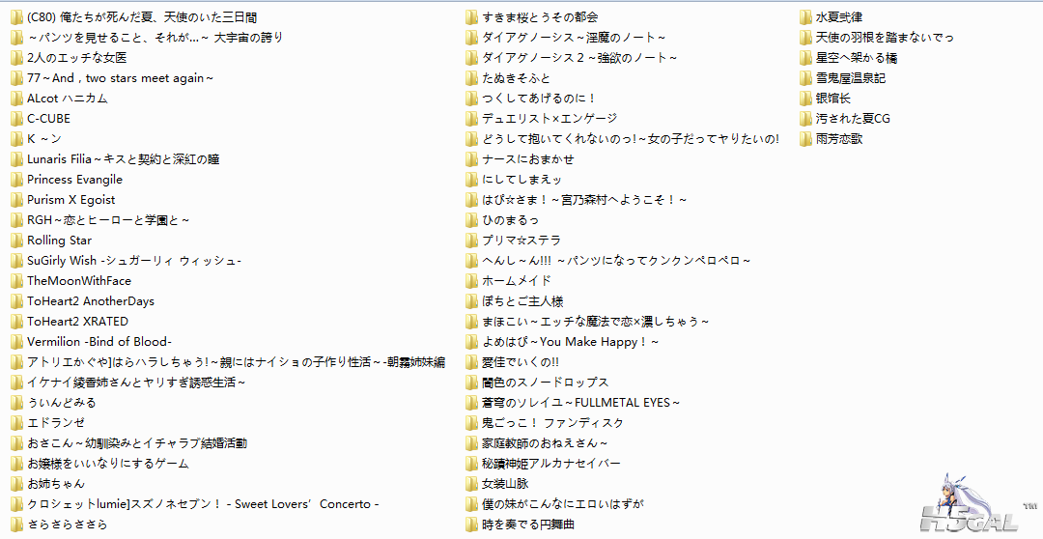Screen dimensions: 1043x539
Task: Select the ToHeart2 XRATED folder label
Action: pos(77,322)
